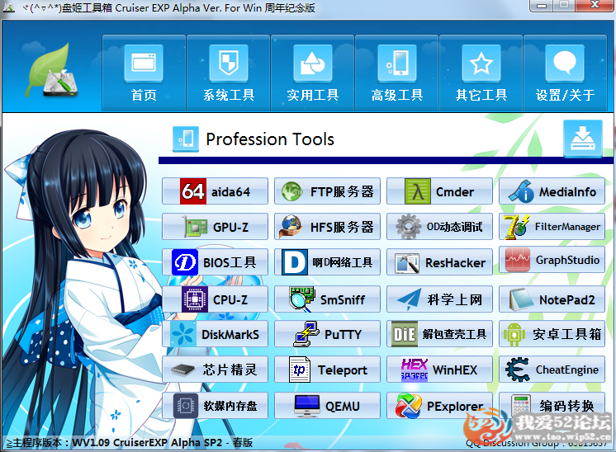This screenshot has height=452, width=616.
Task: Launch Teleport tool
Action: [x=327, y=370]
